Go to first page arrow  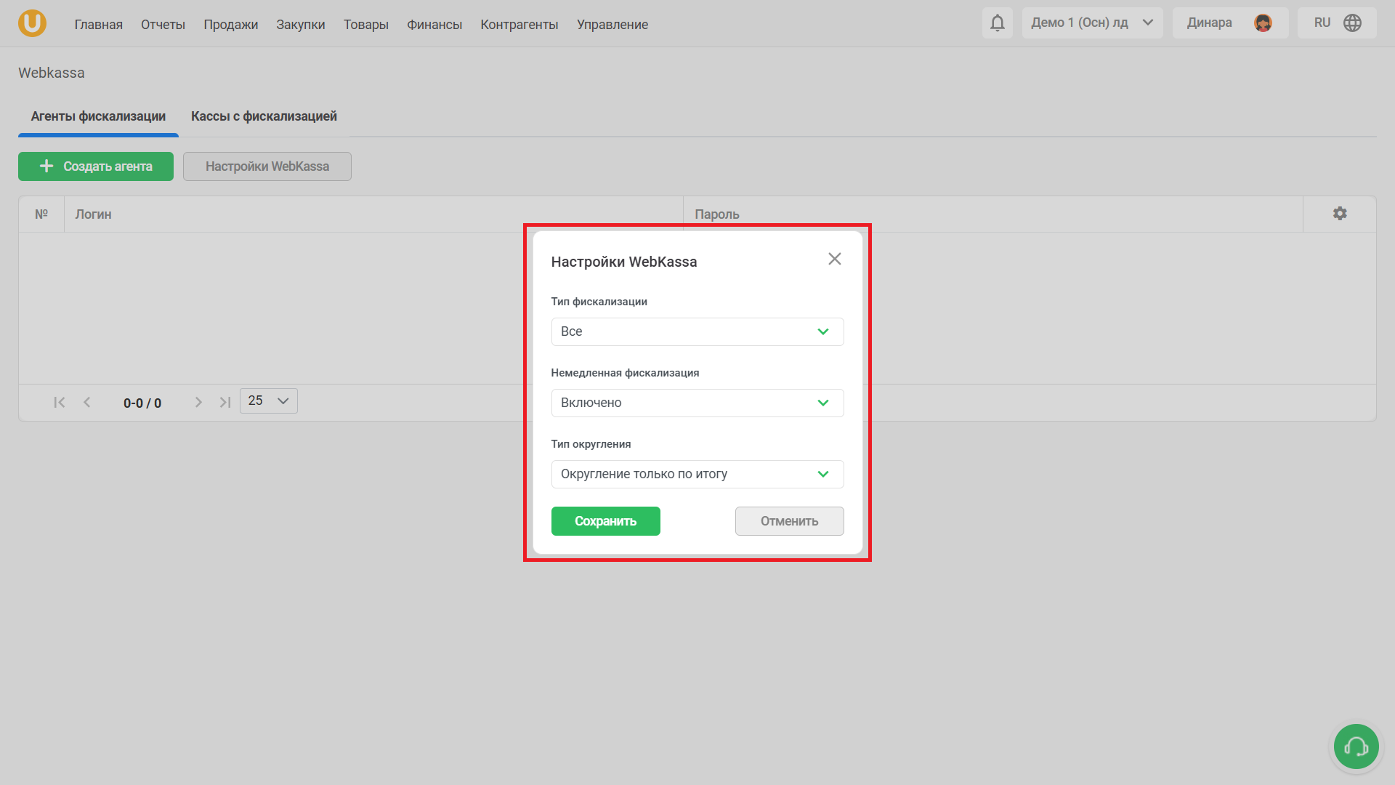[60, 402]
